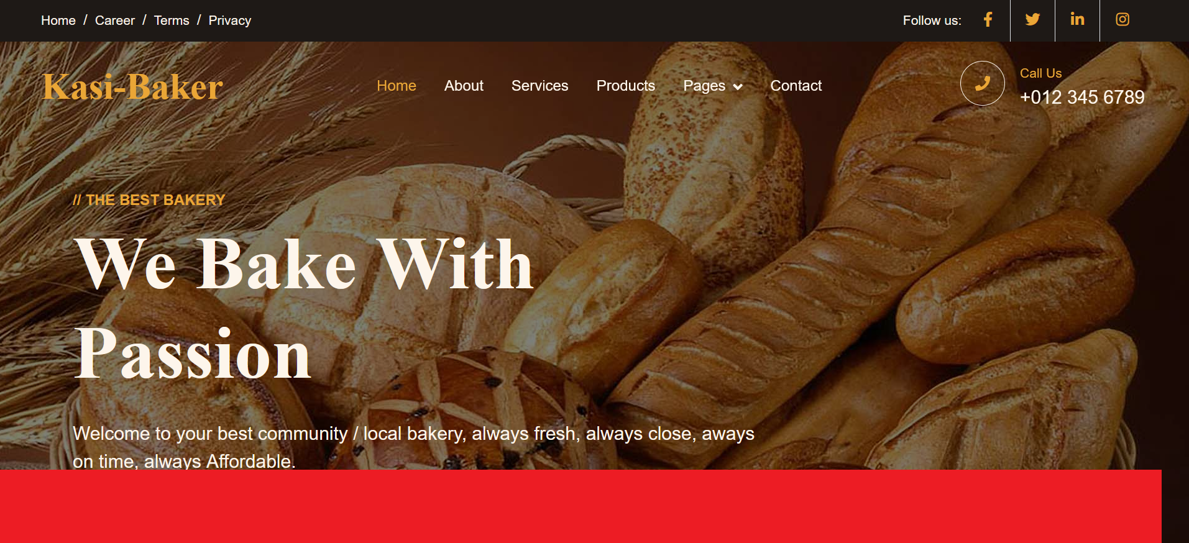The width and height of the screenshot is (1189, 543).
Task: Click the red banner block
Action: (x=581, y=506)
